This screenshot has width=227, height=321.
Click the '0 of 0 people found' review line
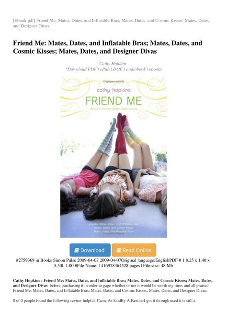coord(104,300)
